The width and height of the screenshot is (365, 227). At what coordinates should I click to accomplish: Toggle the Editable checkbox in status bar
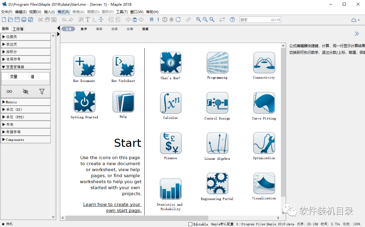[190, 224]
